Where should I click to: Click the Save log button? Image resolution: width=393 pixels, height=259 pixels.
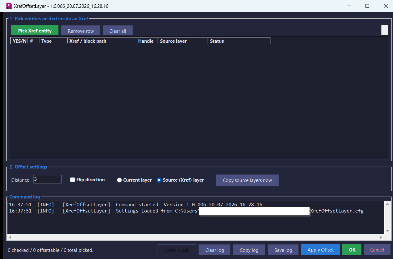tap(283, 250)
